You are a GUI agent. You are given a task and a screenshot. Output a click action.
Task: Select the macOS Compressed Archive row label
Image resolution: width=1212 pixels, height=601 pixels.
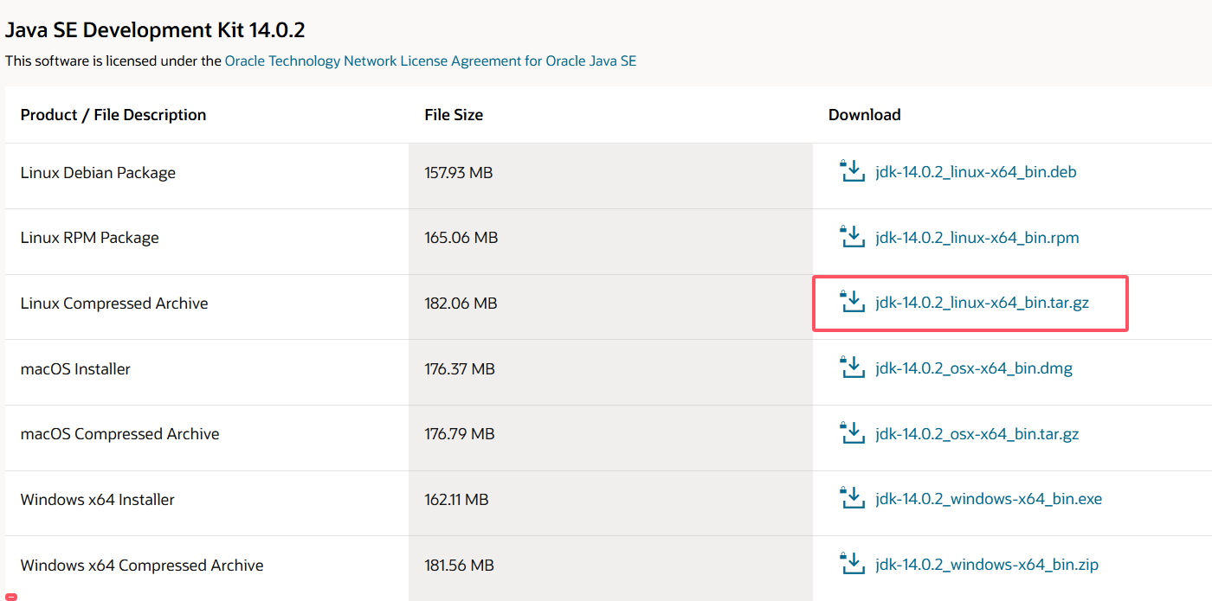pyautogui.click(x=120, y=434)
